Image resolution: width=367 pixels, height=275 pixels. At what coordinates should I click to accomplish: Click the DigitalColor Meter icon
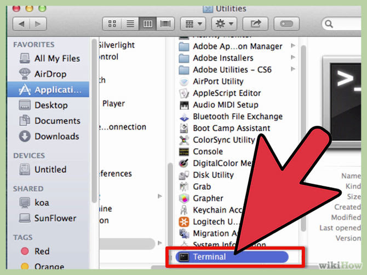184,163
